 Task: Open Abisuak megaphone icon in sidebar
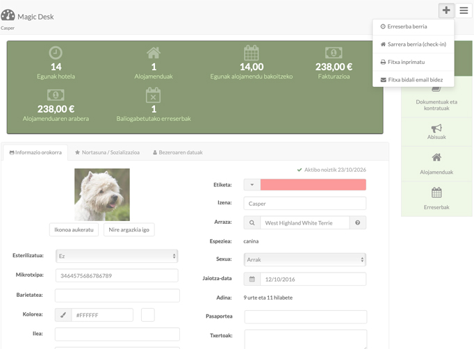[x=436, y=128]
